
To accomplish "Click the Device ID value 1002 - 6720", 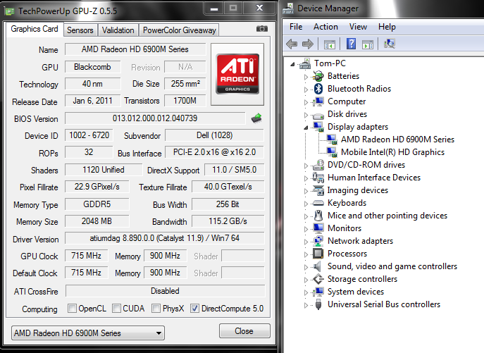I will [89, 135].
